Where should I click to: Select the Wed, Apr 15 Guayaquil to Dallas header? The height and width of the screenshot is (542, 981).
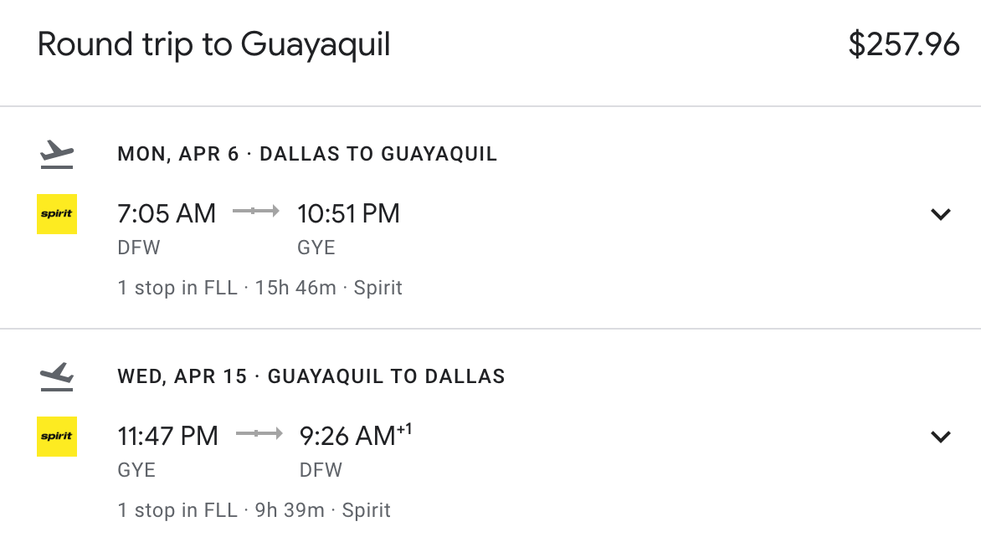(x=311, y=376)
